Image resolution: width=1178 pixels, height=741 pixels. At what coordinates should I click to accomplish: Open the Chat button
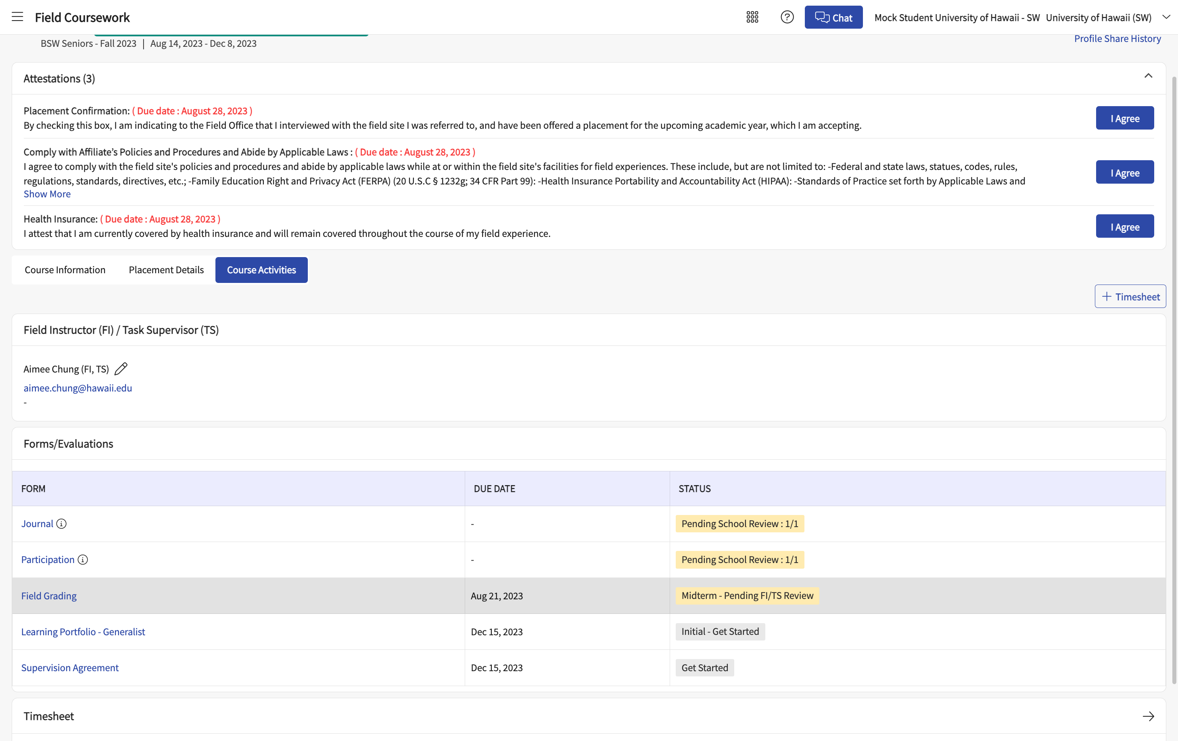pyautogui.click(x=833, y=17)
